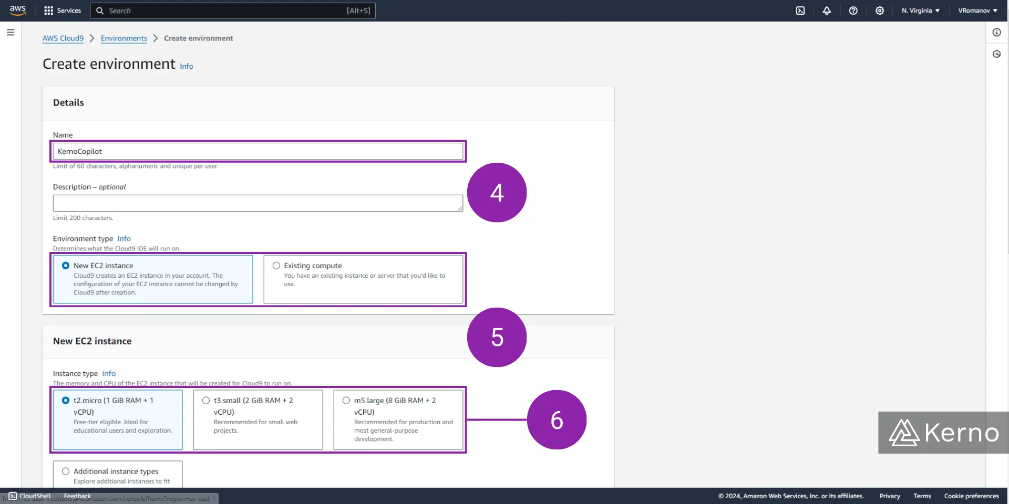The width and height of the screenshot is (1009, 504).
Task: Open Info link next to Create environment
Action: [187, 66]
